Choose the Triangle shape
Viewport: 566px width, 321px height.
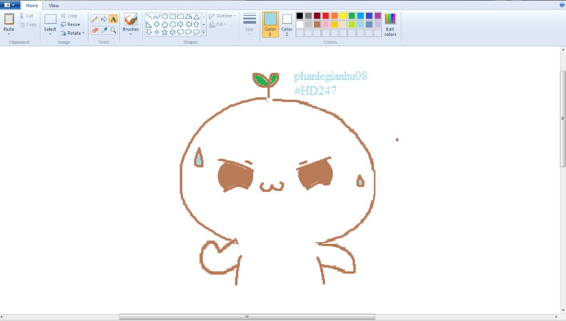pyautogui.click(x=196, y=17)
